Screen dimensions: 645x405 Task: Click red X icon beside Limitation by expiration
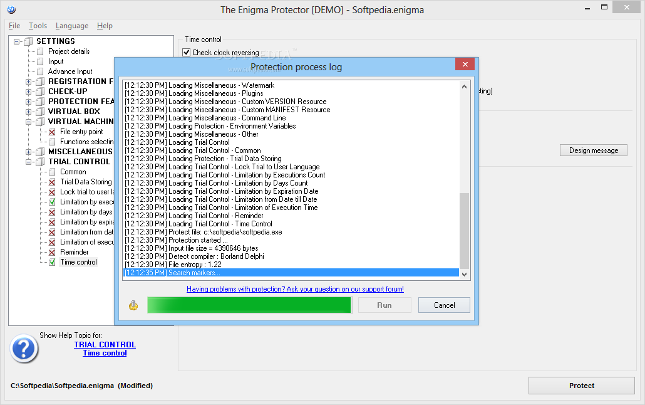[x=52, y=222]
